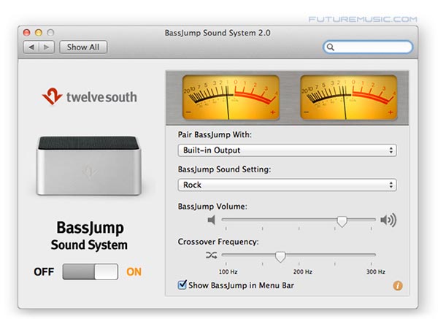Image resolution: width=438 pixels, height=319 pixels.
Task: Click the Crossover Frequency slider thumb
Action: tap(280, 256)
